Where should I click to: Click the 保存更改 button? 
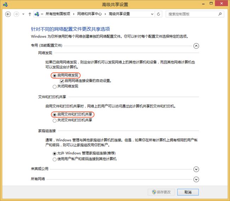(161, 192)
